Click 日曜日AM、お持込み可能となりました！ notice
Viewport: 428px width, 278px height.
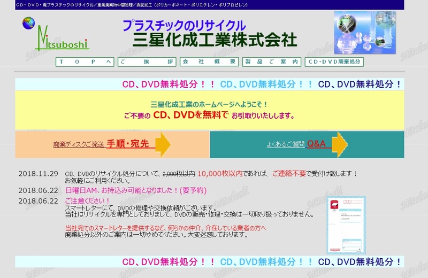click(x=136, y=190)
